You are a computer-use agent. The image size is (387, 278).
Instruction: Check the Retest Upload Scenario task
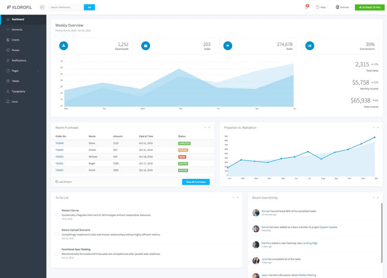point(57,234)
